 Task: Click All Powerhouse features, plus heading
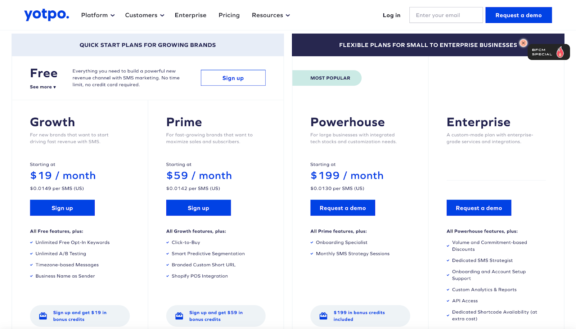pos(482,231)
